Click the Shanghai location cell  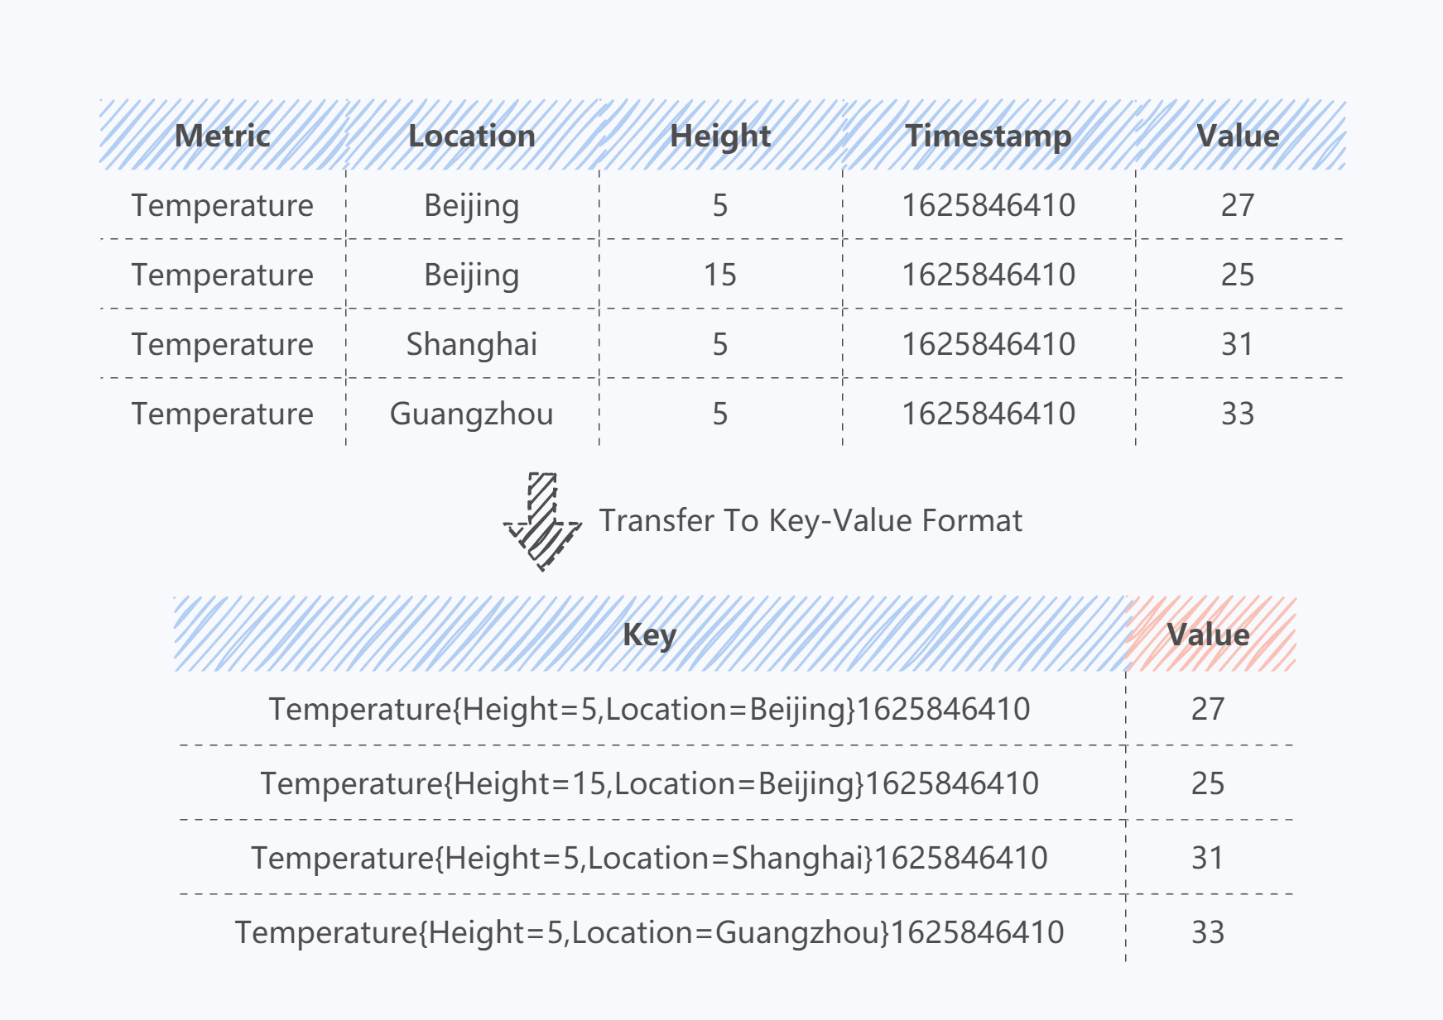pyautogui.click(x=471, y=344)
